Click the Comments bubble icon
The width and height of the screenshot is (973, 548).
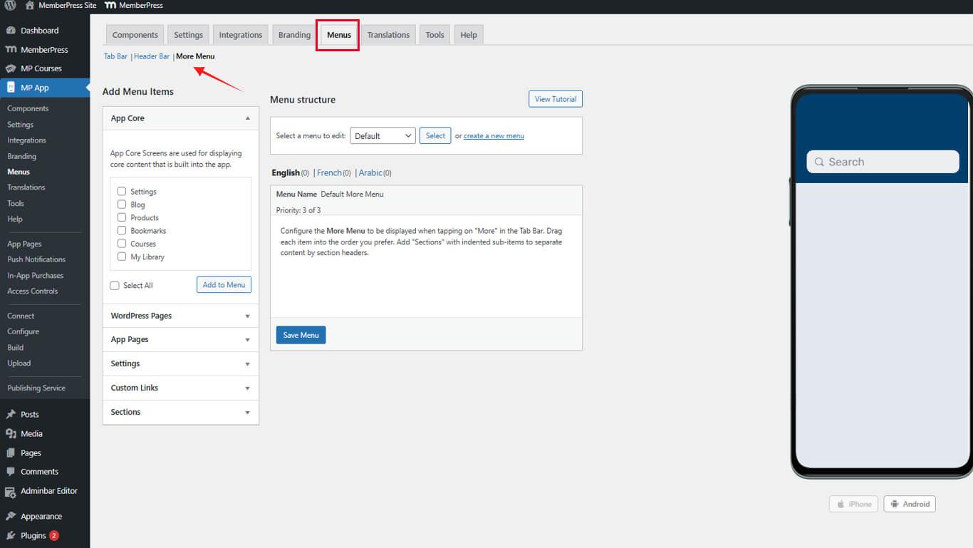[11, 472]
